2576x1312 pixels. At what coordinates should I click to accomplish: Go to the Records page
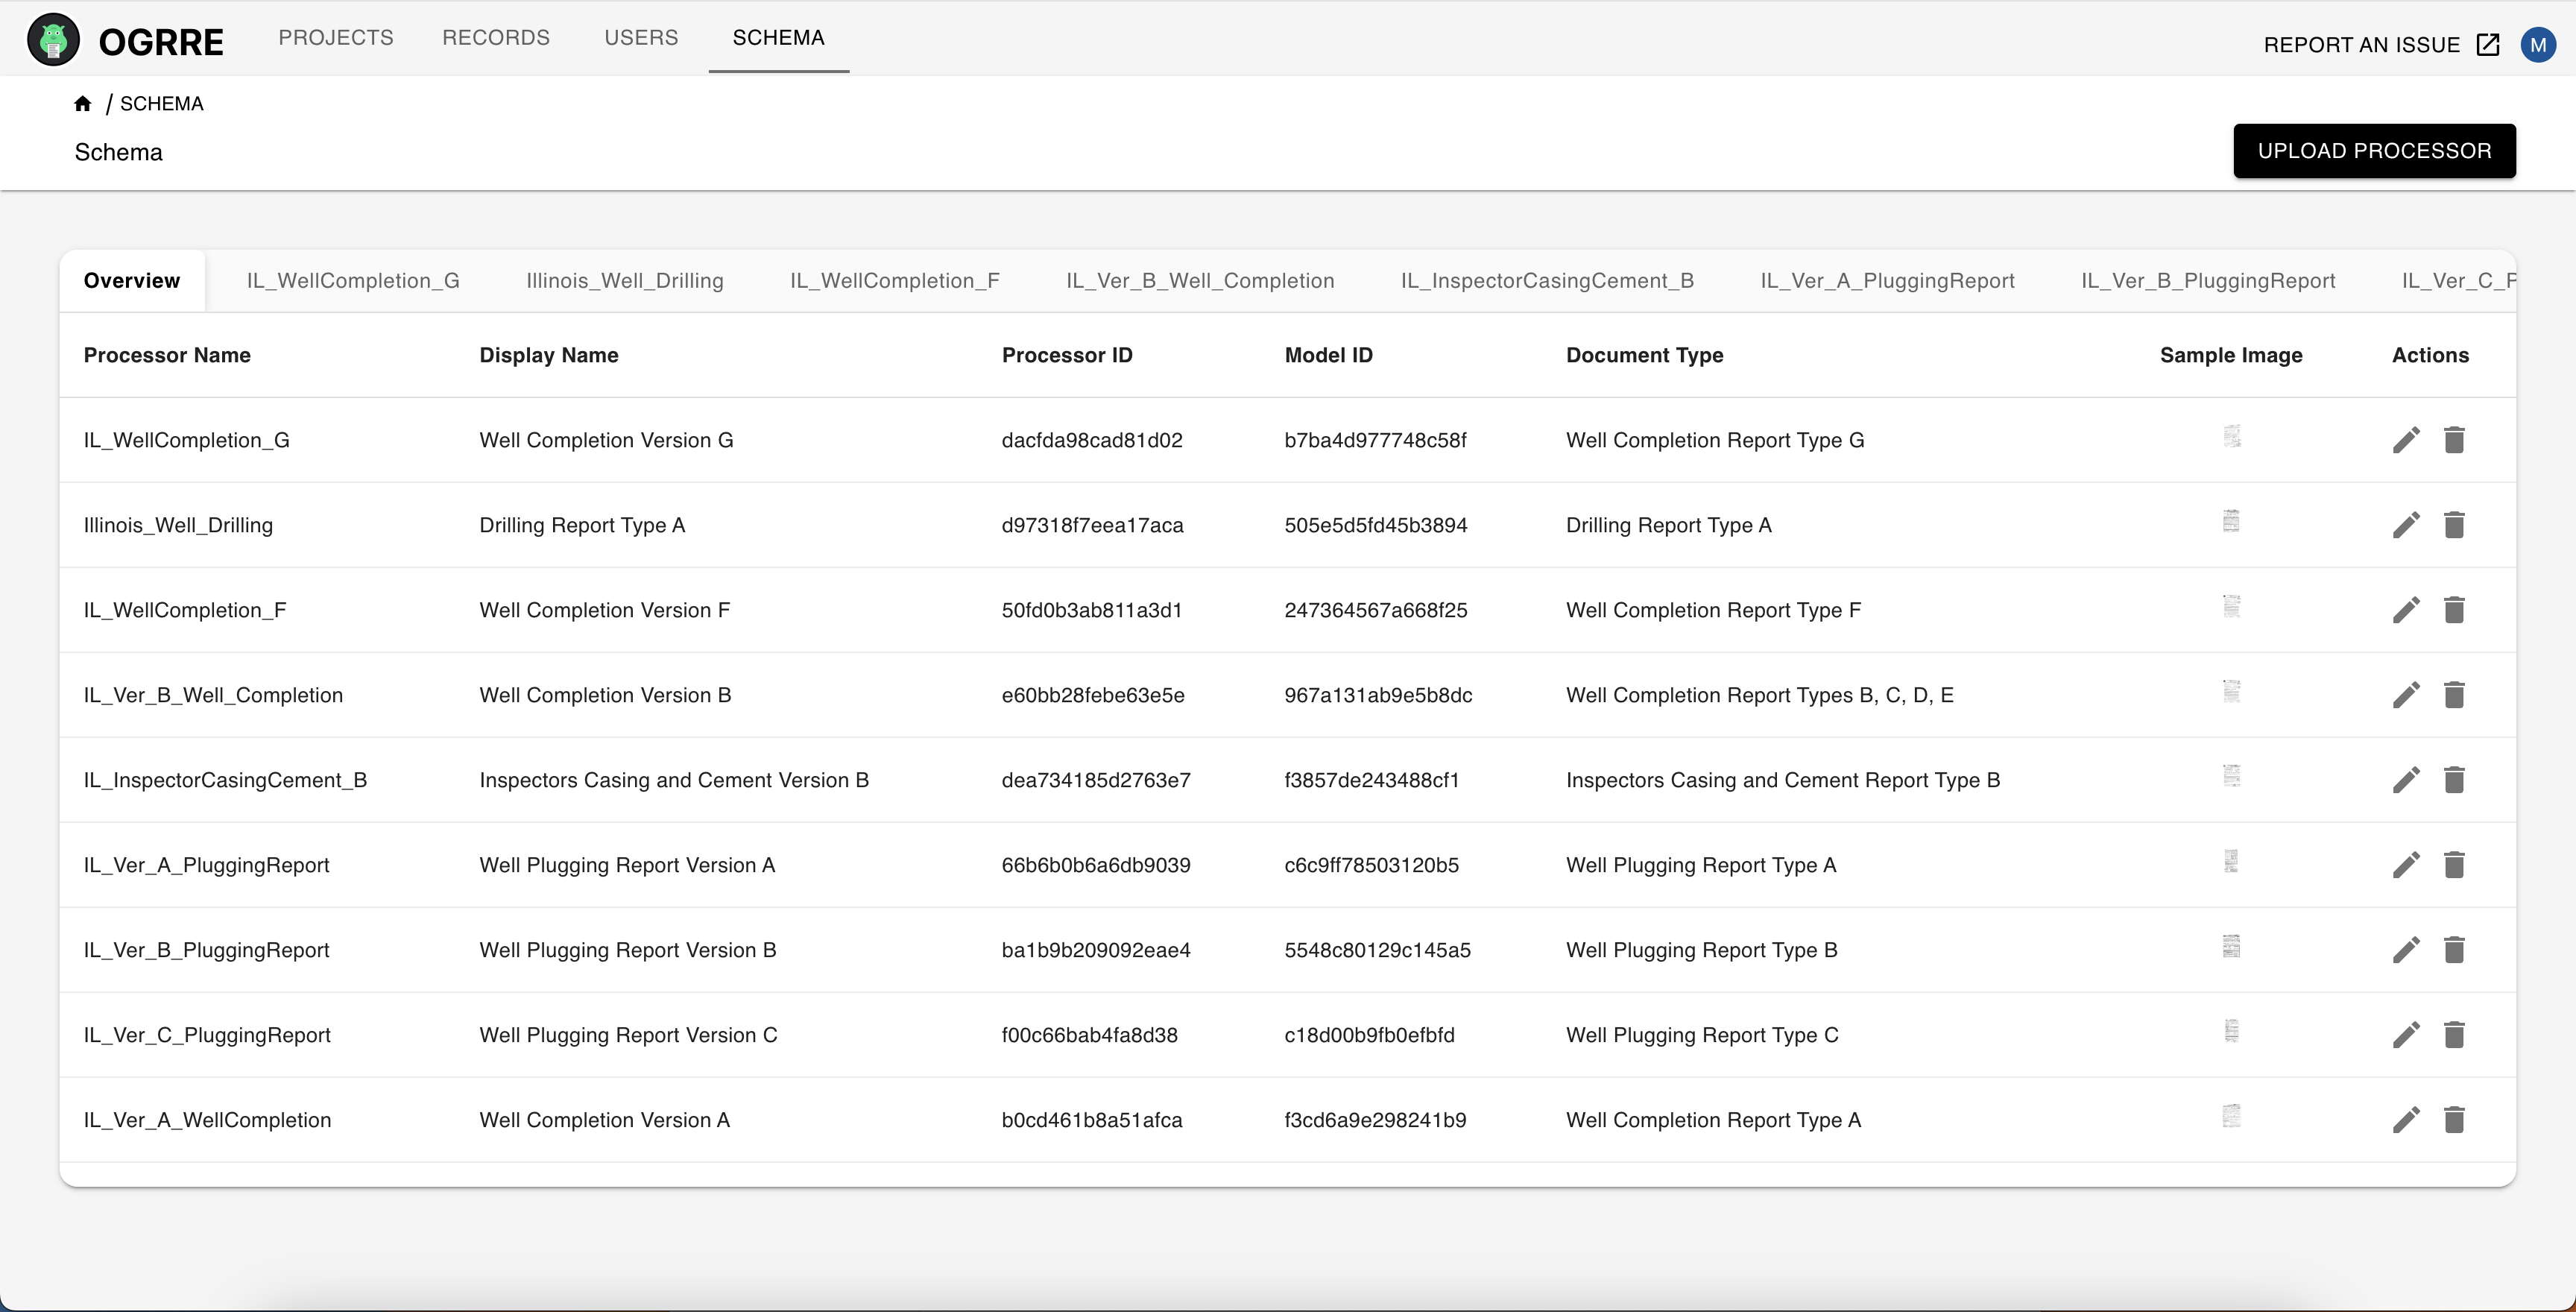[496, 38]
